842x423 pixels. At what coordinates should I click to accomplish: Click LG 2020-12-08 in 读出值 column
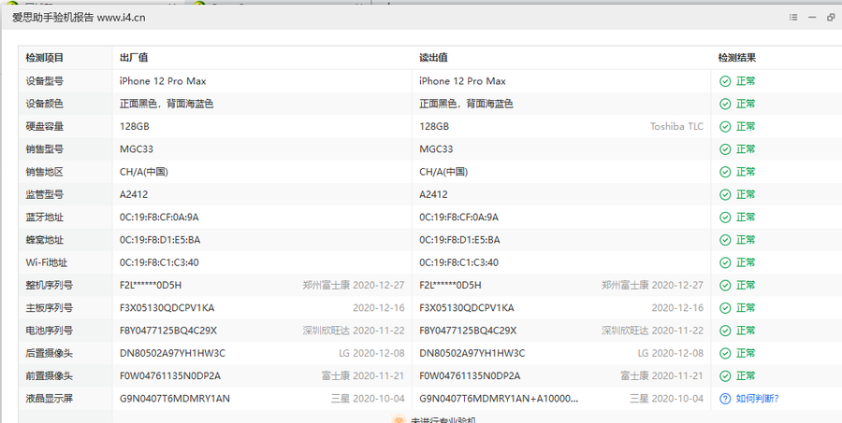[x=671, y=353]
